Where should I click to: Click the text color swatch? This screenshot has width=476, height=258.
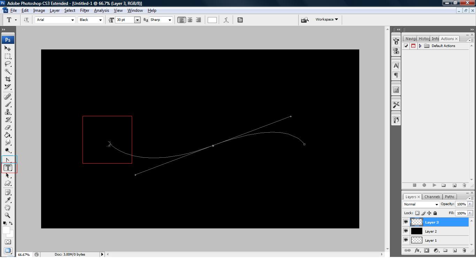point(212,20)
